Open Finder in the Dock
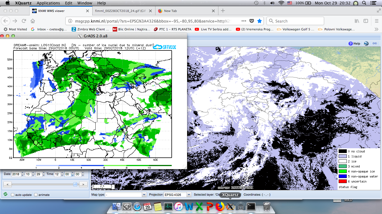The image size is (382, 214). [x=117, y=206]
